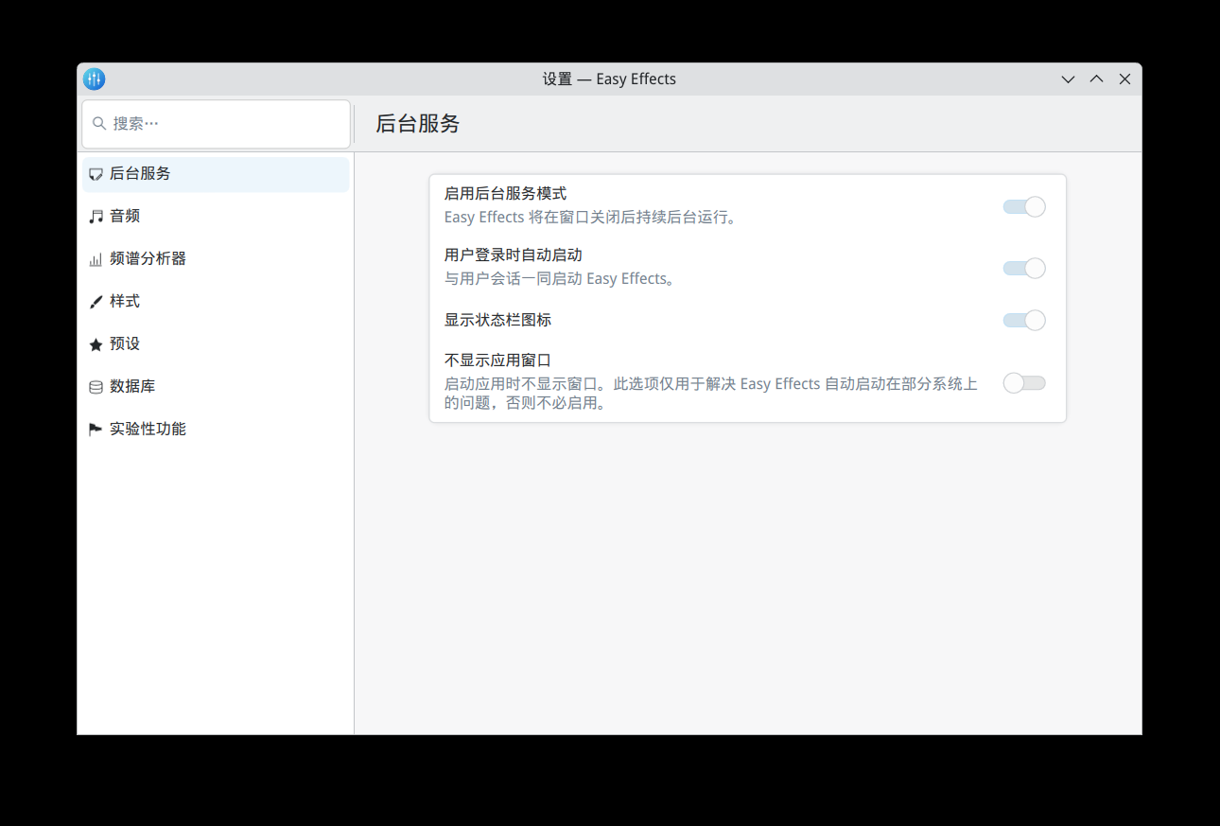Close the Easy Effects settings window
The image size is (1220, 826).
(x=1124, y=79)
